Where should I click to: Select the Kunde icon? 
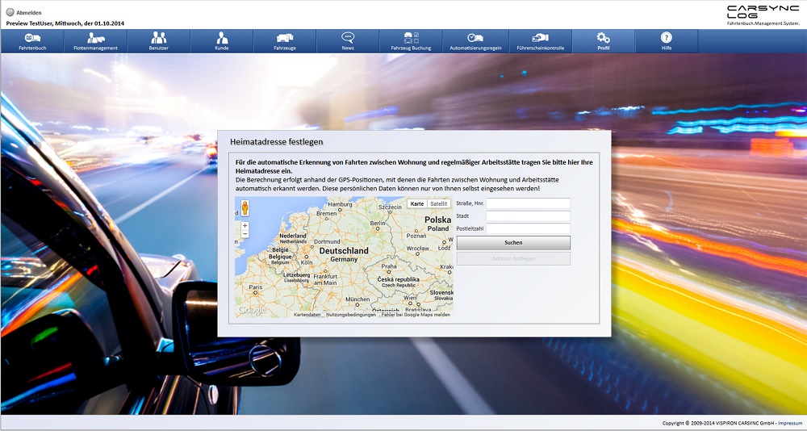coord(221,41)
